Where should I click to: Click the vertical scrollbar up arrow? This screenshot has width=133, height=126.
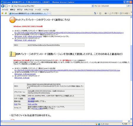131,17
